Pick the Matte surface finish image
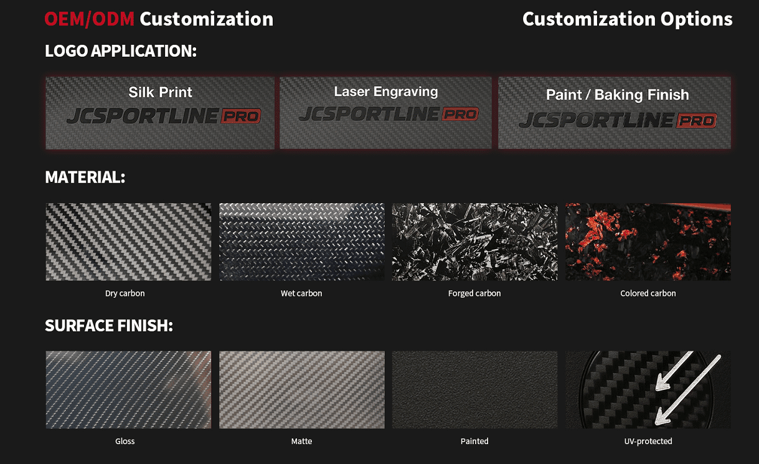The width and height of the screenshot is (759, 464). tap(301, 389)
